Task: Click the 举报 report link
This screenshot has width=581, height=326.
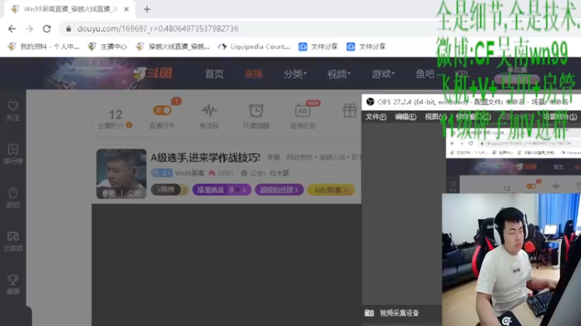Action: pos(274,157)
